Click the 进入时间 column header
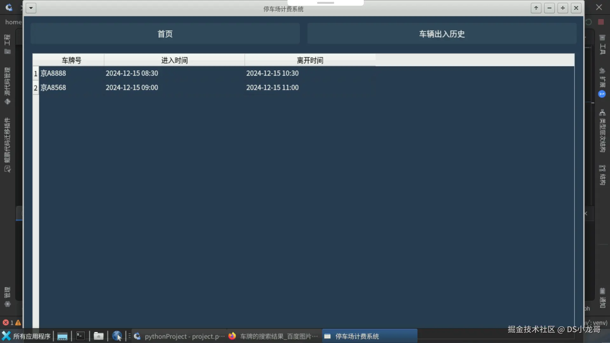This screenshot has width=610, height=343. point(174,60)
